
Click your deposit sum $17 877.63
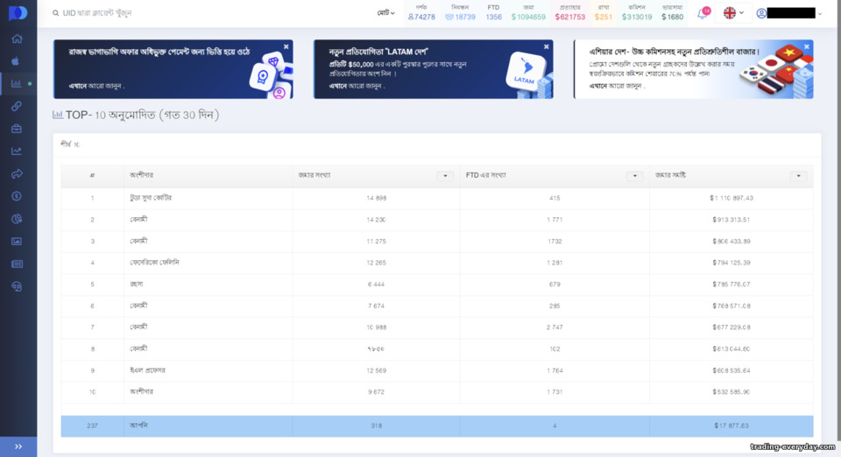click(731, 426)
